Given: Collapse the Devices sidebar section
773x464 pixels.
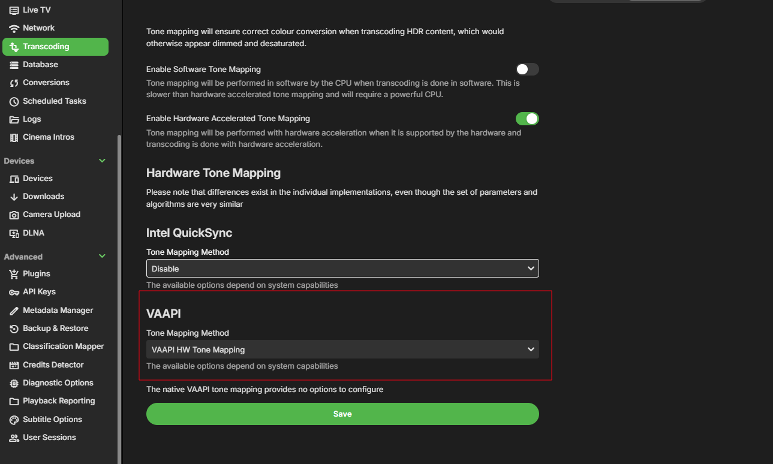Looking at the screenshot, I should click(102, 161).
